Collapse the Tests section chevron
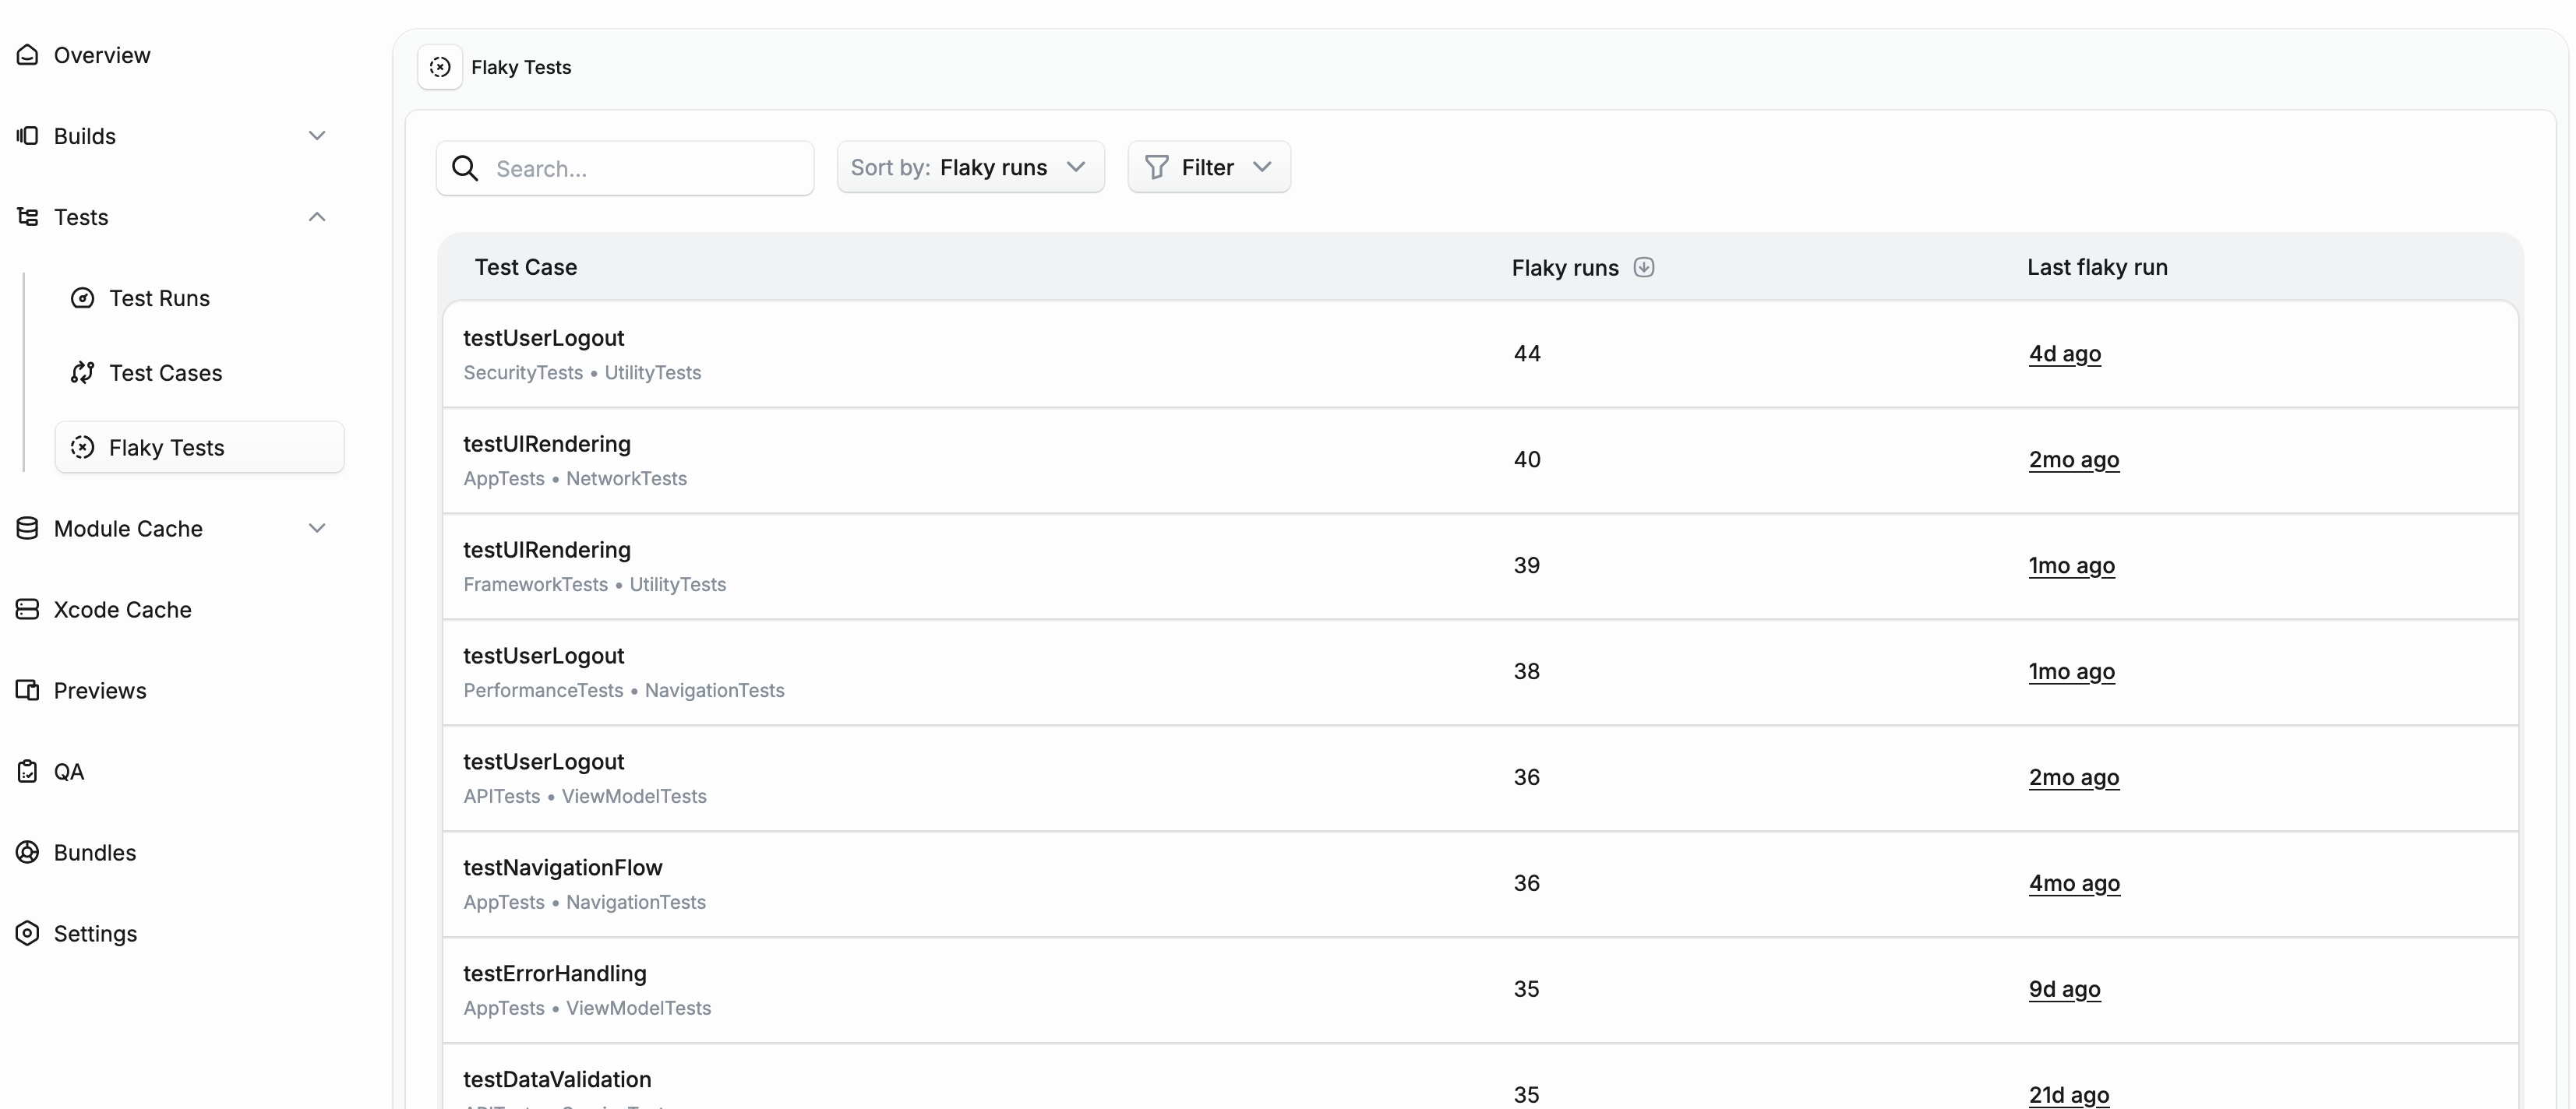Screen dimensions: 2576x1109 tap(317, 216)
